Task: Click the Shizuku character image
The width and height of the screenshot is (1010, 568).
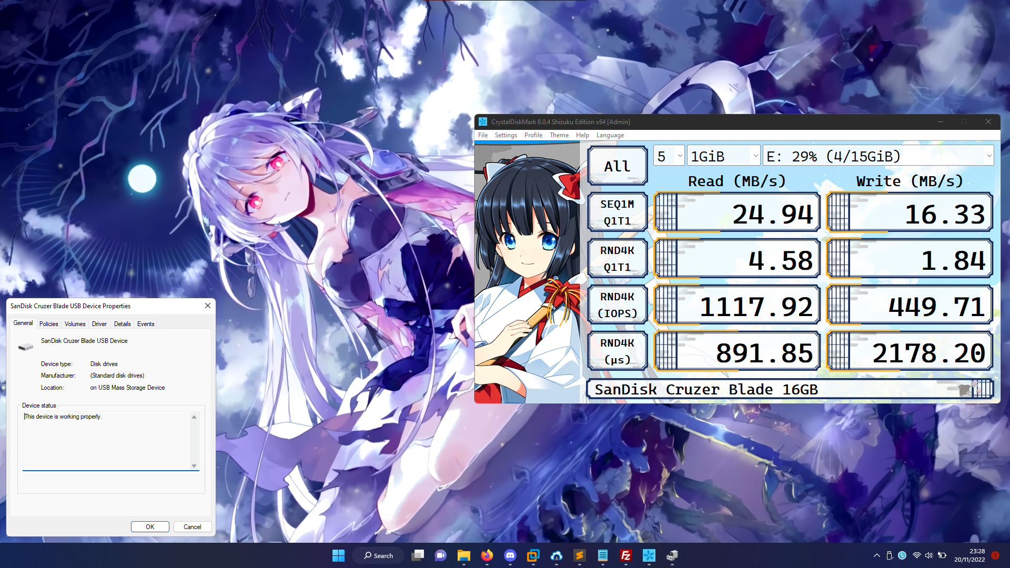Action: tap(527, 272)
